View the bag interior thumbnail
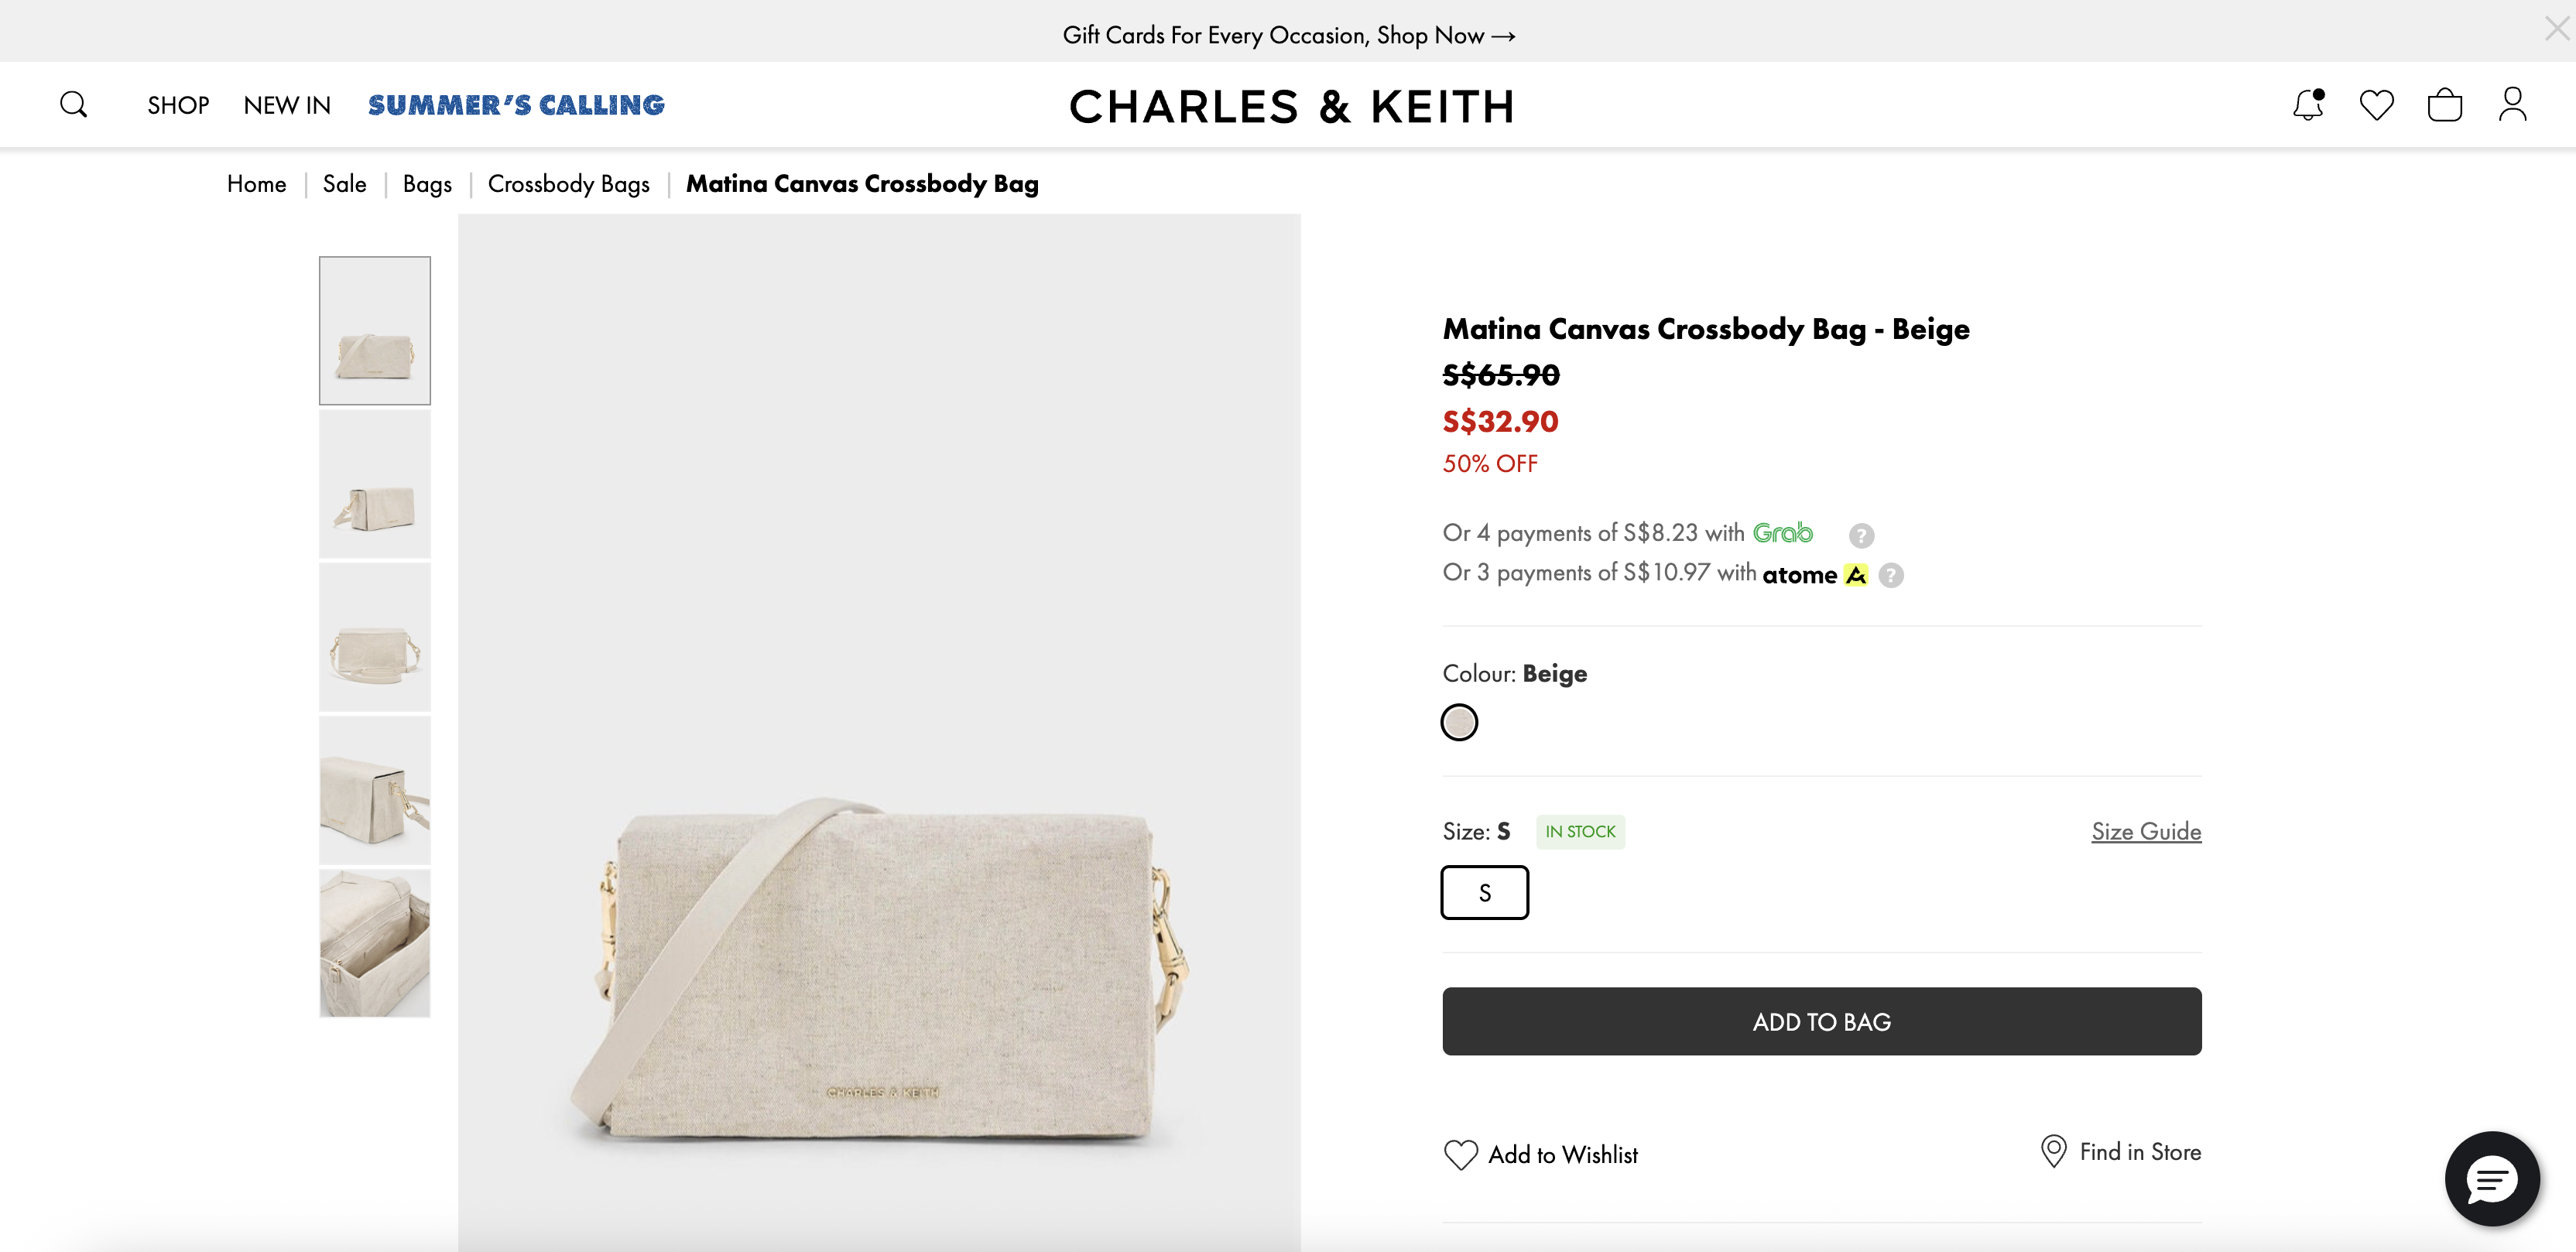 (x=375, y=943)
